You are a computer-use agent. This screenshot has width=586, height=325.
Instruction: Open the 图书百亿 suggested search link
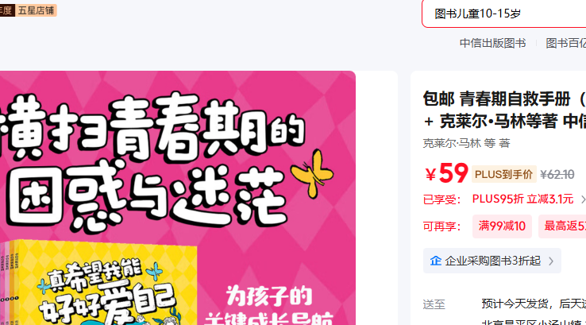566,43
